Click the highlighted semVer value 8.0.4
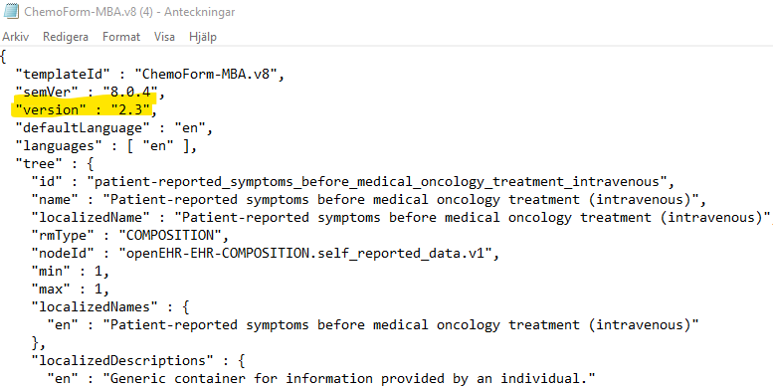Screen dimensions: 773x389 coord(130,93)
